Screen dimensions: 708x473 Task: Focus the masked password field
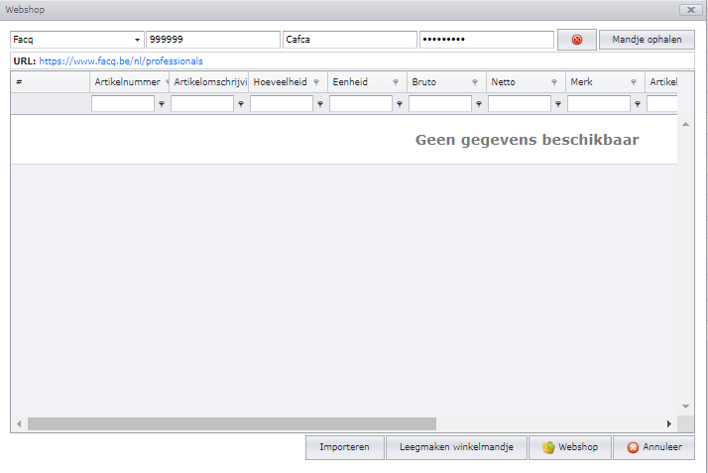click(x=486, y=40)
